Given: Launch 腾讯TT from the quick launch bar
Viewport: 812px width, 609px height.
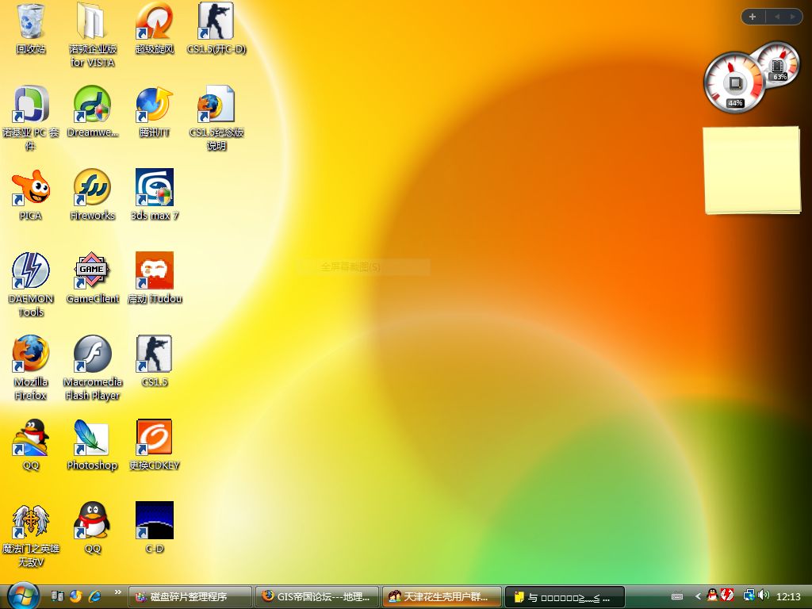Looking at the screenshot, I should 75,596.
